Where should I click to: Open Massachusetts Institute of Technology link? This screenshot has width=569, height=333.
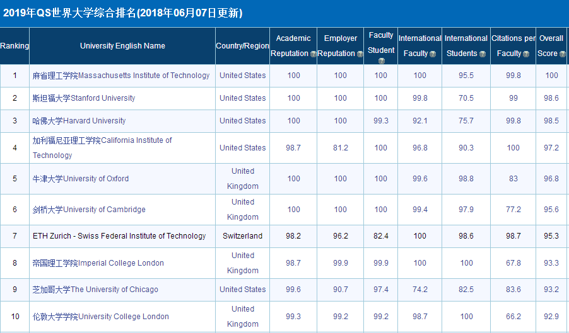[121, 76]
